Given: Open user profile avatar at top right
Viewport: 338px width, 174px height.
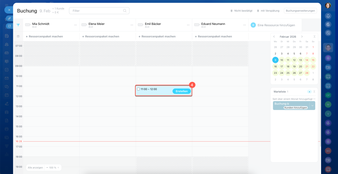Looking at the screenshot, I should point(328,5).
